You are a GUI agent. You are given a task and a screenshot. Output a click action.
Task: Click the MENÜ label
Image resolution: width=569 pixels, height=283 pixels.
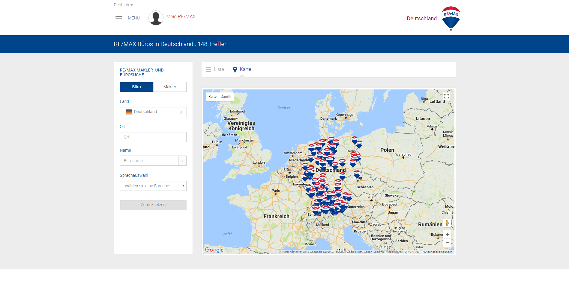(134, 18)
